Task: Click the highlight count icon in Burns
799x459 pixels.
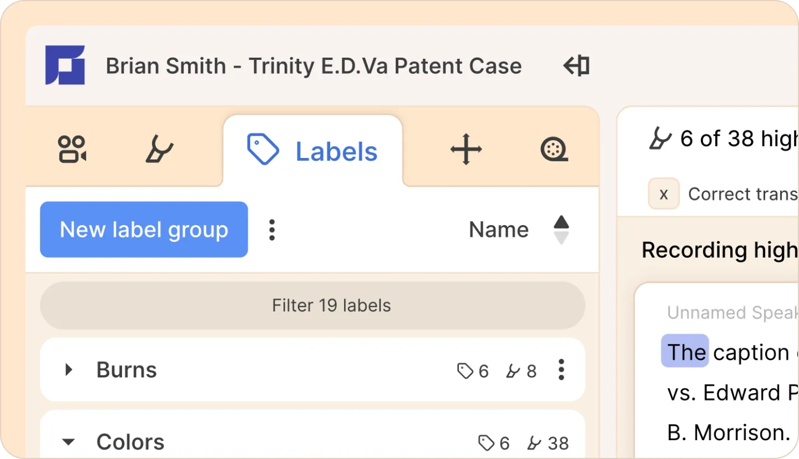Action: [513, 371]
